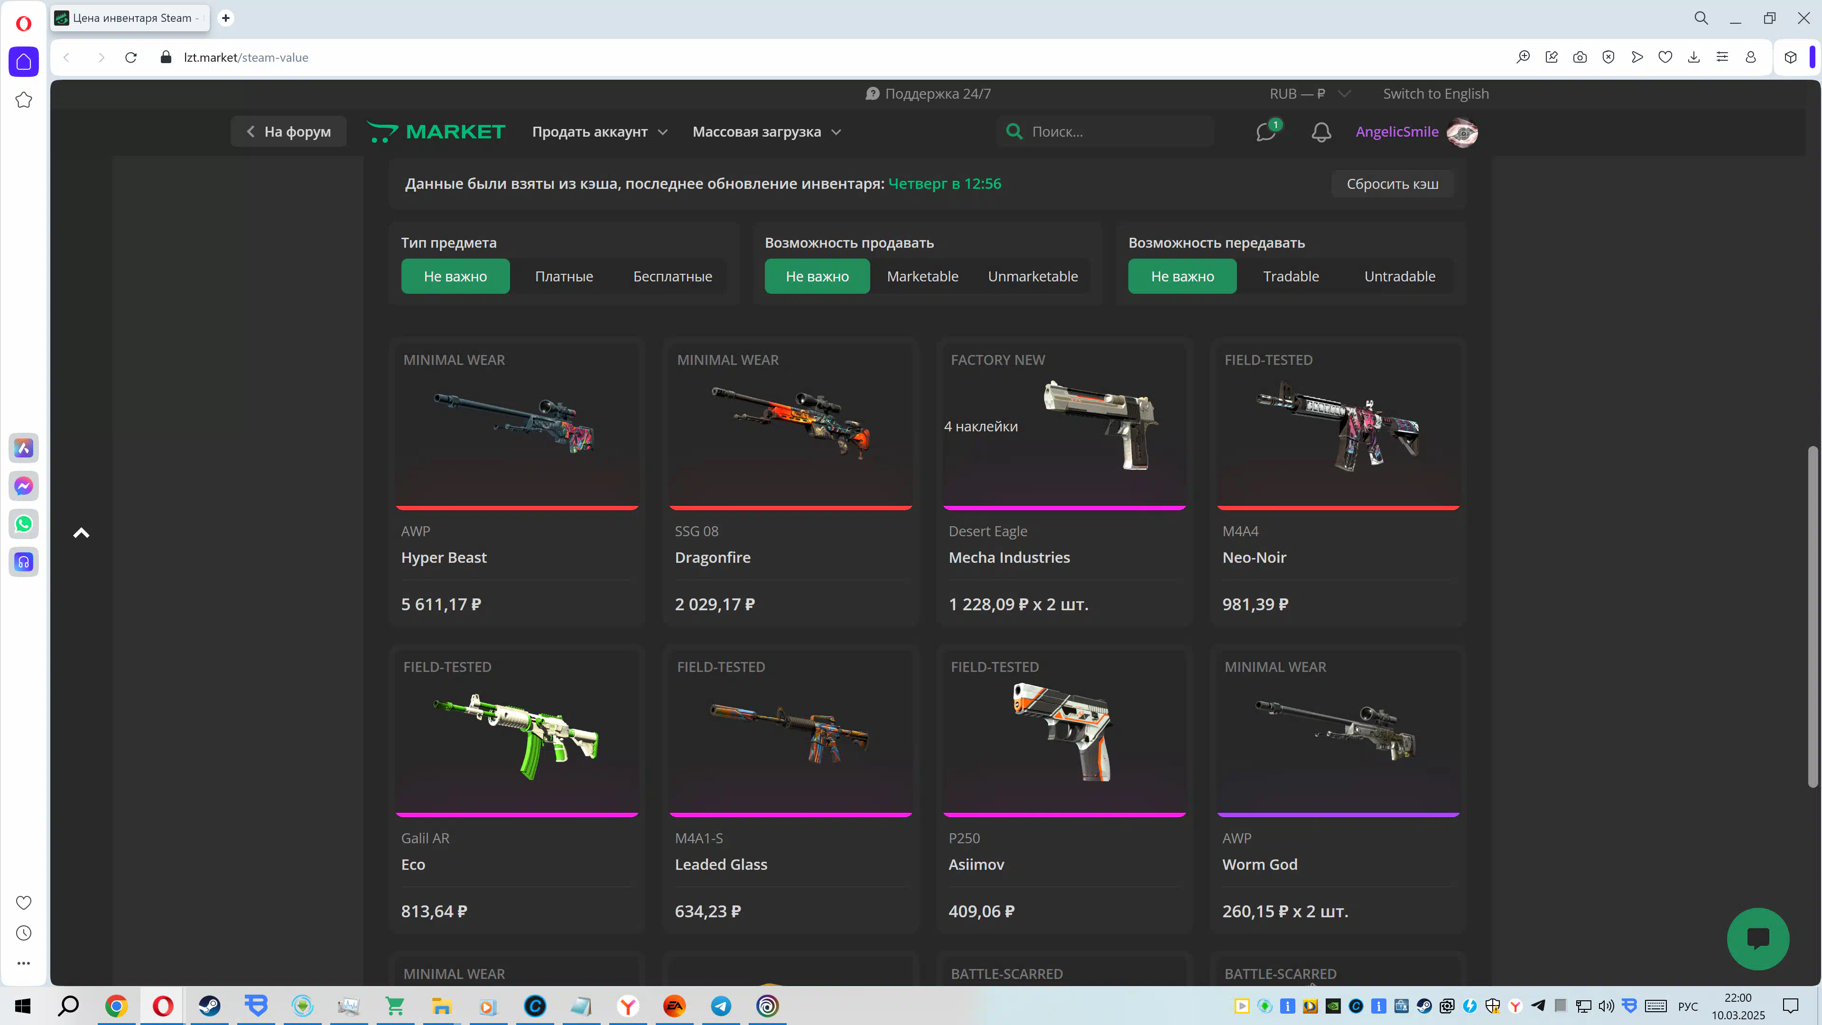The height and width of the screenshot is (1025, 1822).
Task: Open Easy Setup sliders icon
Action: click(1722, 57)
